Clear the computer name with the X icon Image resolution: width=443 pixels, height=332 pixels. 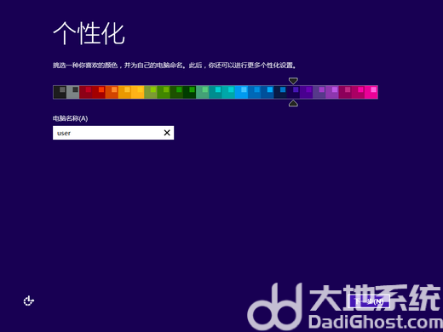click(167, 133)
